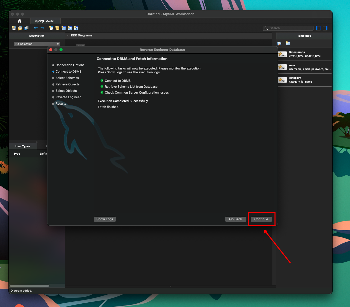The width and height of the screenshot is (350, 307).
Task: Click the Go Back button
Action: point(236,219)
